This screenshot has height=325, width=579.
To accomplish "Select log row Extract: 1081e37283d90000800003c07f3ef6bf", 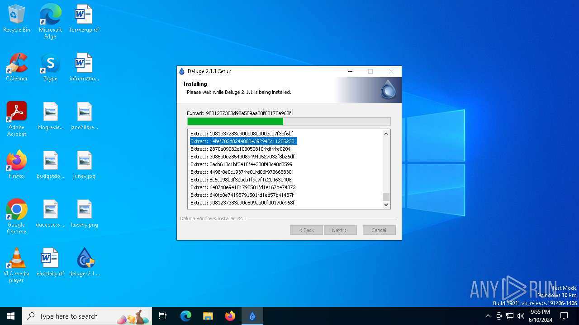I will click(x=242, y=134).
